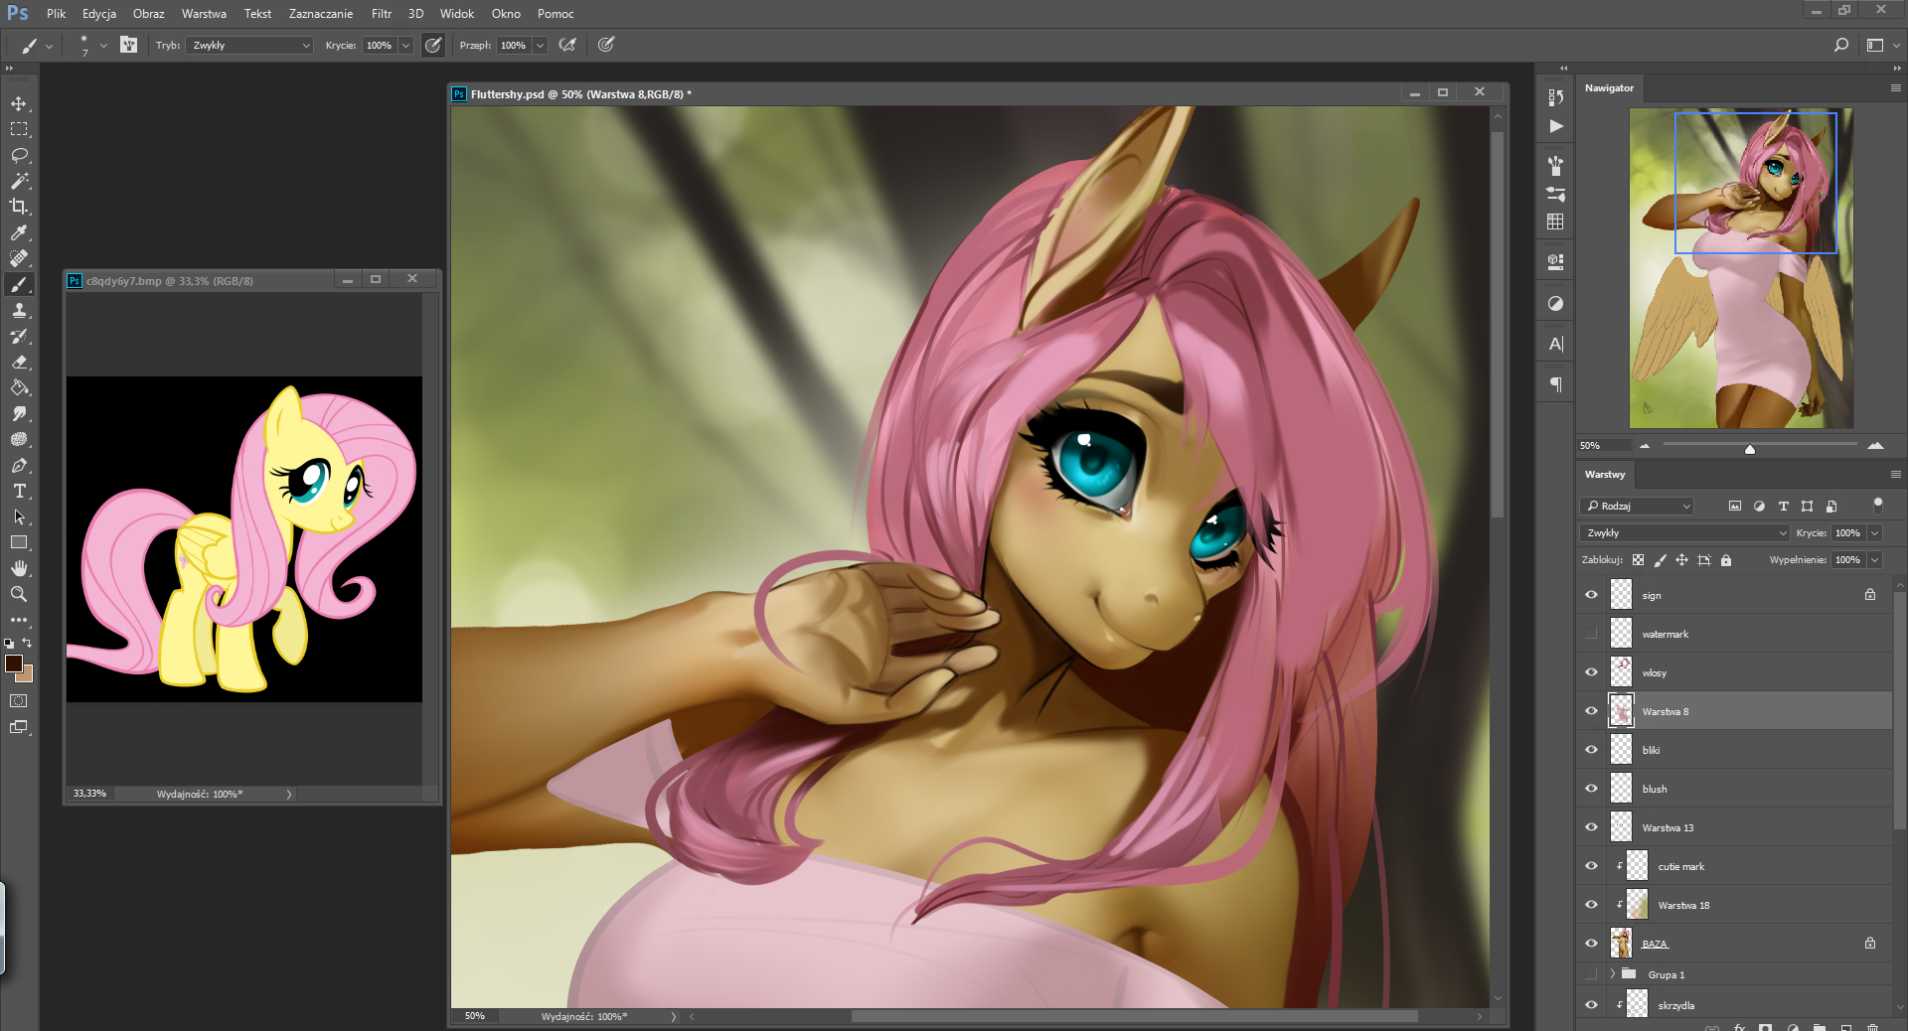Click the Navigator zoom slider handle

pos(1750,449)
